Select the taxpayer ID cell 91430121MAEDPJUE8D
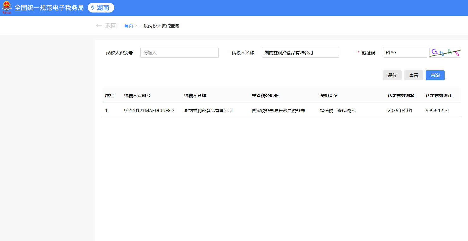Viewport: 468px width, 241px height. pos(149,111)
